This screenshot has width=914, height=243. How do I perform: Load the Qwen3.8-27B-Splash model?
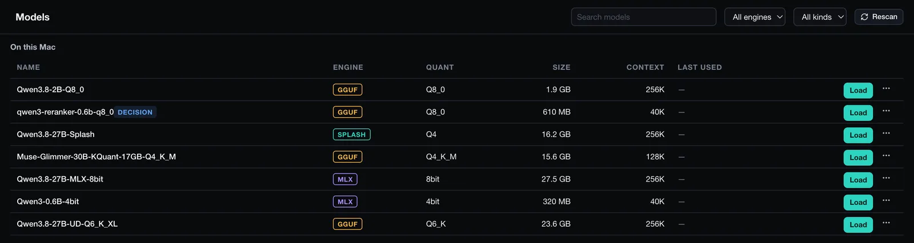tap(858, 135)
